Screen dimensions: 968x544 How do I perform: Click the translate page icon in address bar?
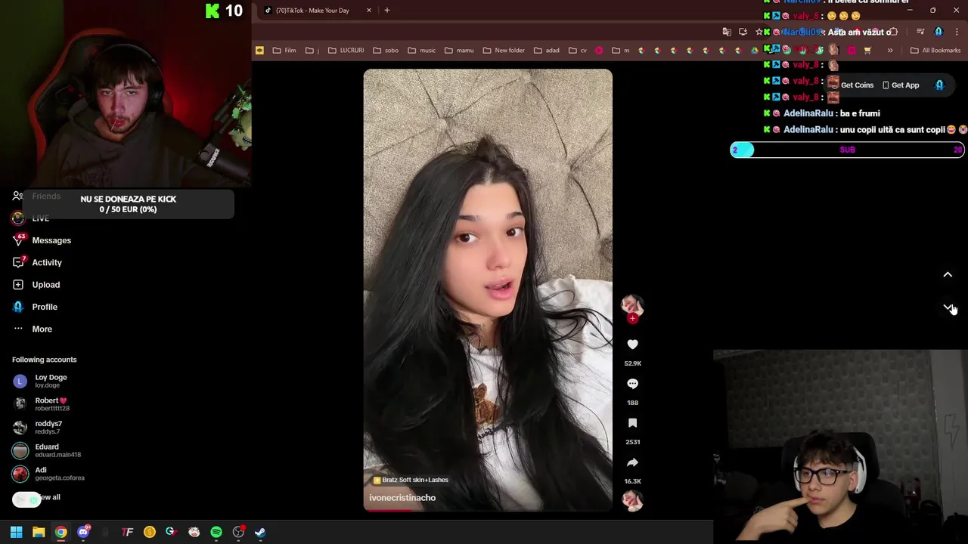727,32
